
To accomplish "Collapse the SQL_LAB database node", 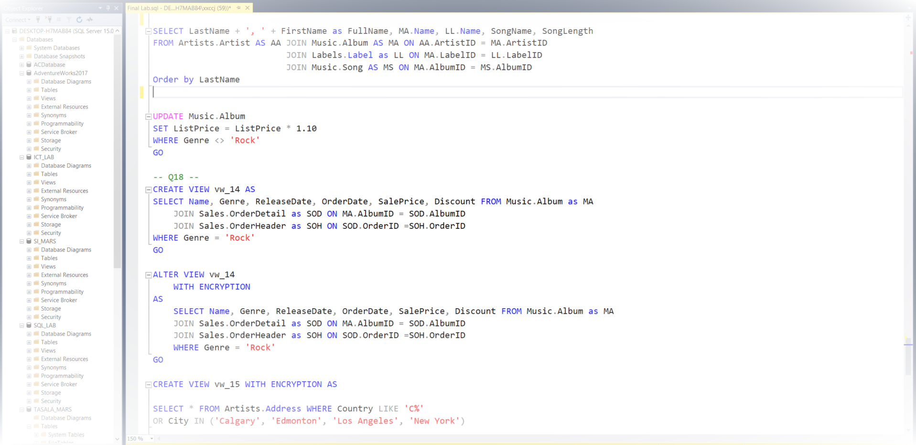I will 22,326.
